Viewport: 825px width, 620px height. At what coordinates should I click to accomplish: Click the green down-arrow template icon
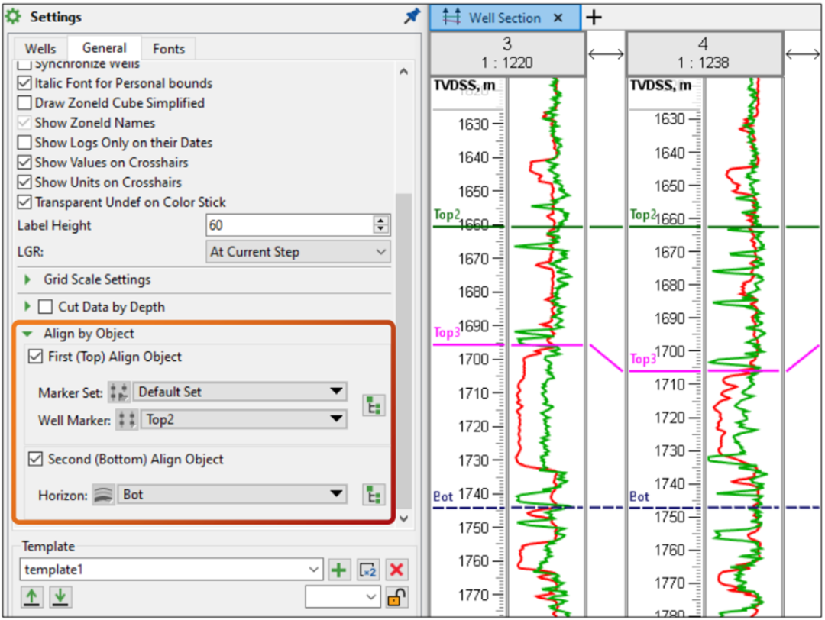point(60,596)
